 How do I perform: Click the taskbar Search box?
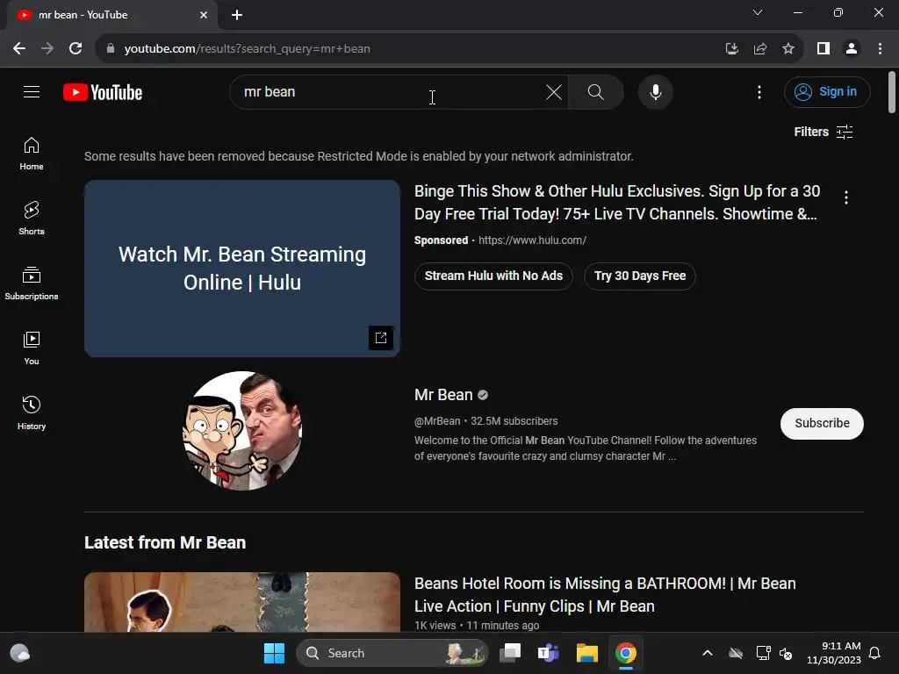pyautogui.click(x=392, y=653)
